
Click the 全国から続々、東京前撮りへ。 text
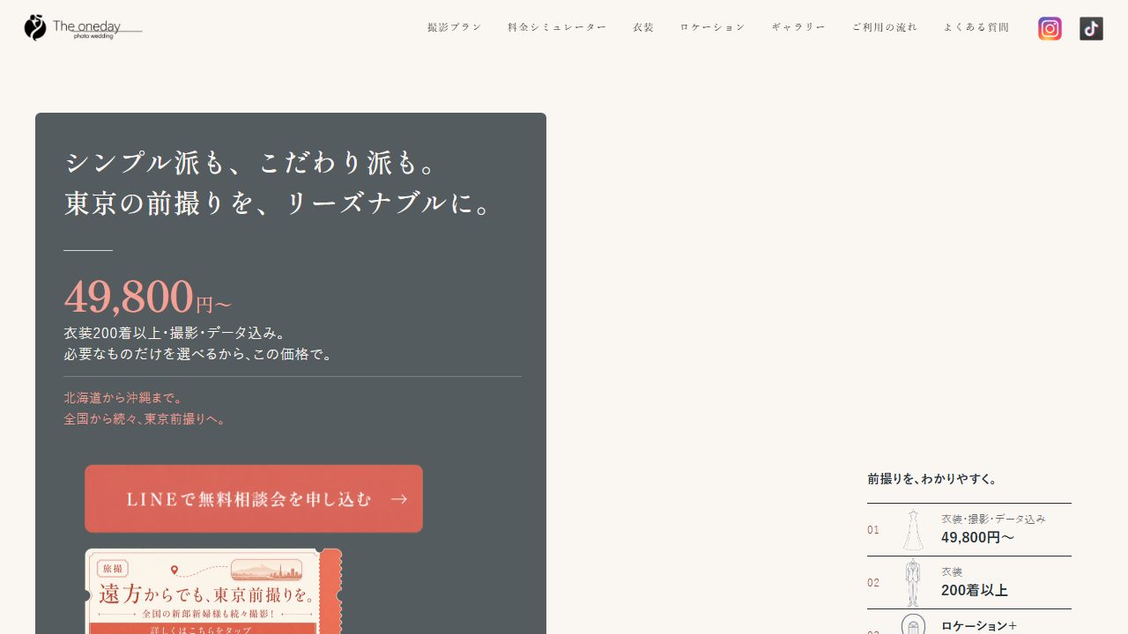click(146, 419)
